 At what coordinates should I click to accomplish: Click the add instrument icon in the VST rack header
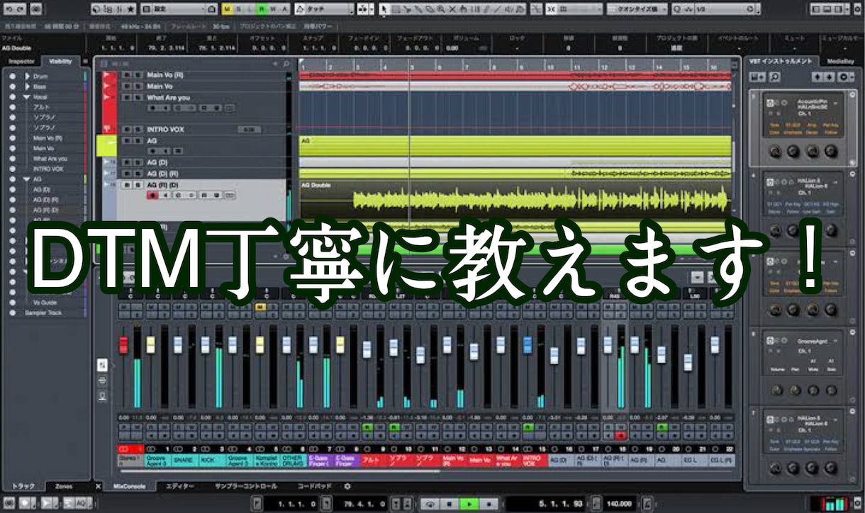(757, 77)
